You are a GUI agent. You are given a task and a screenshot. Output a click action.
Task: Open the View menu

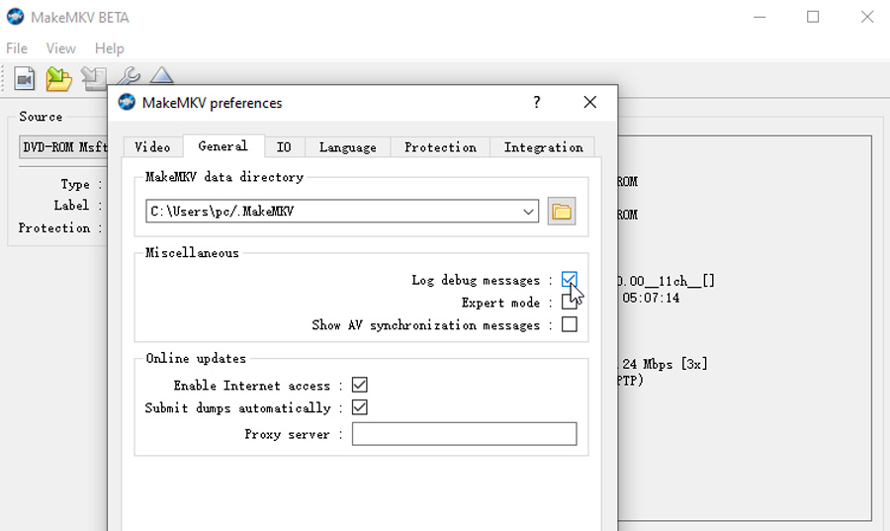(x=60, y=48)
